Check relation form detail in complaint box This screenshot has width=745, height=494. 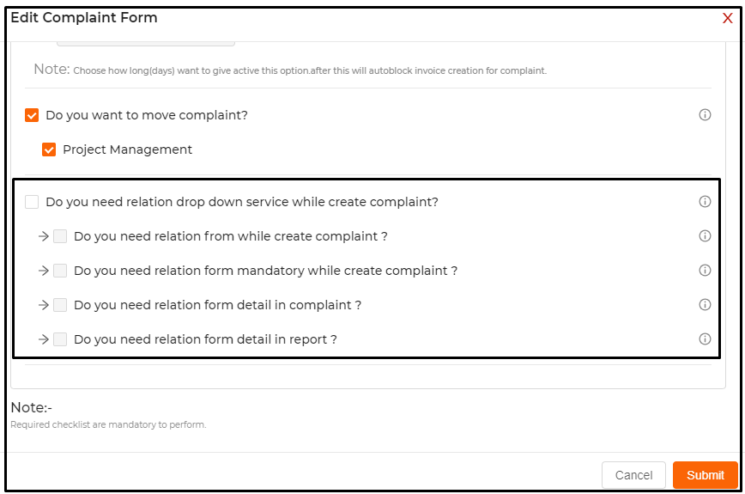coord(60,305)
